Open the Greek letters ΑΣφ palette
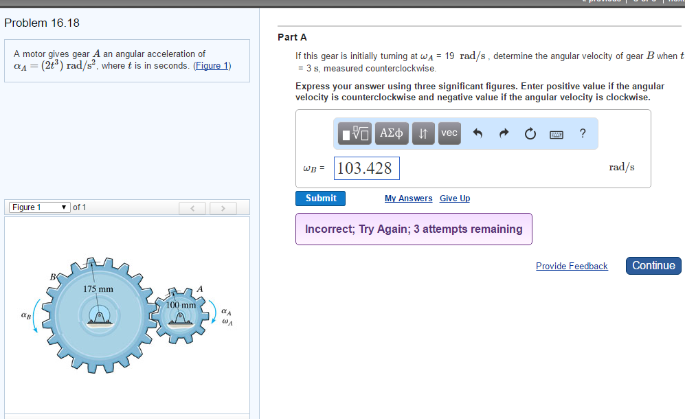Screen dimensions: 685x419 click(391, 133)
